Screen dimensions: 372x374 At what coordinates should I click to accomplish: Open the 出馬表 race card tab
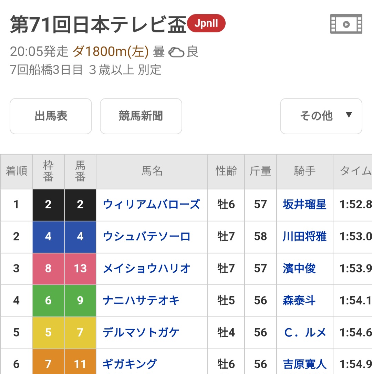(x=51, y=116)
